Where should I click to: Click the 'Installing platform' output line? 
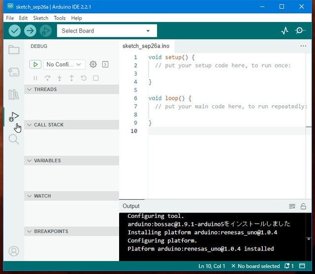tap(202, 233)
